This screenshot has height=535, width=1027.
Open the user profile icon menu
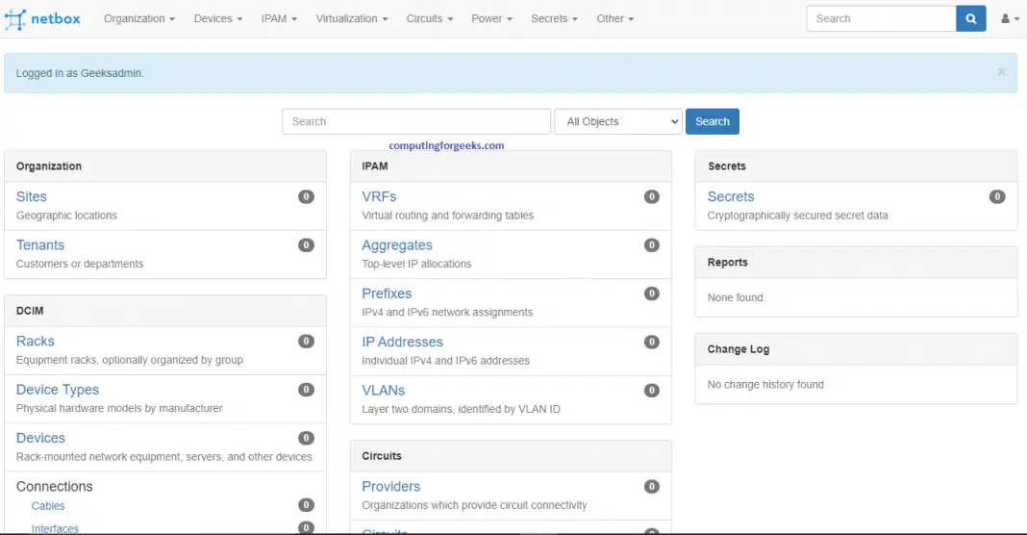point(1010,18)
